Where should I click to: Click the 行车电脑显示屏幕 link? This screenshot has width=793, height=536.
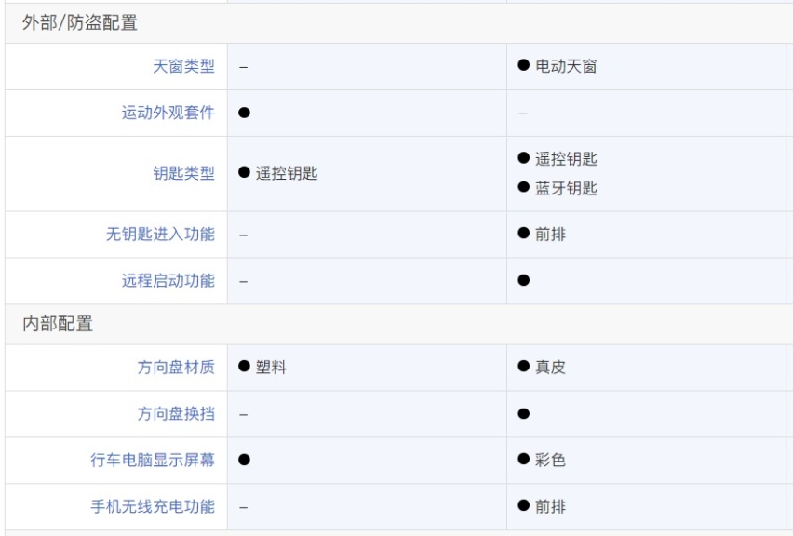tap(153, 460)
